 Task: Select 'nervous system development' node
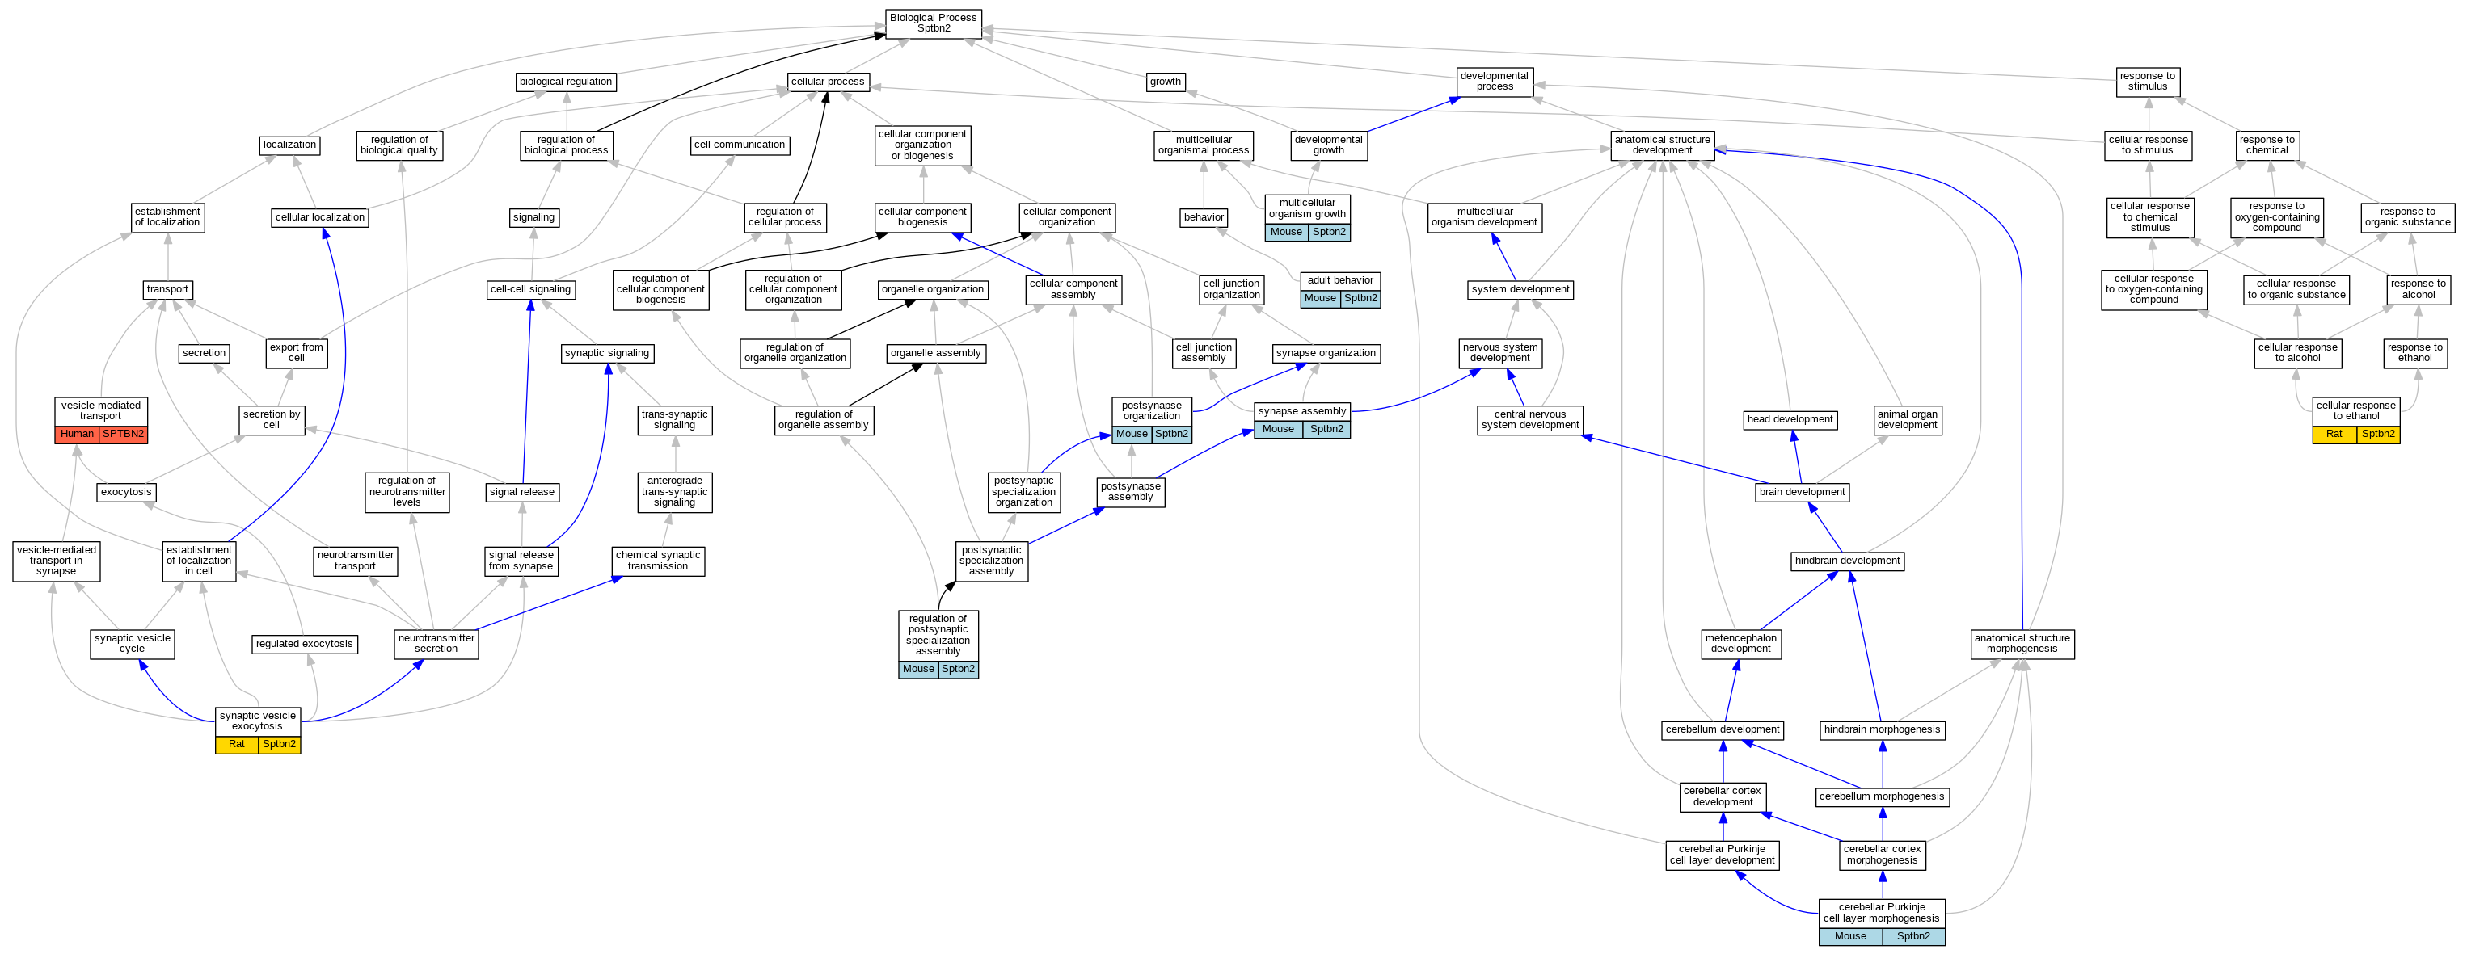pyautogui.click(x=1499, y=353)
